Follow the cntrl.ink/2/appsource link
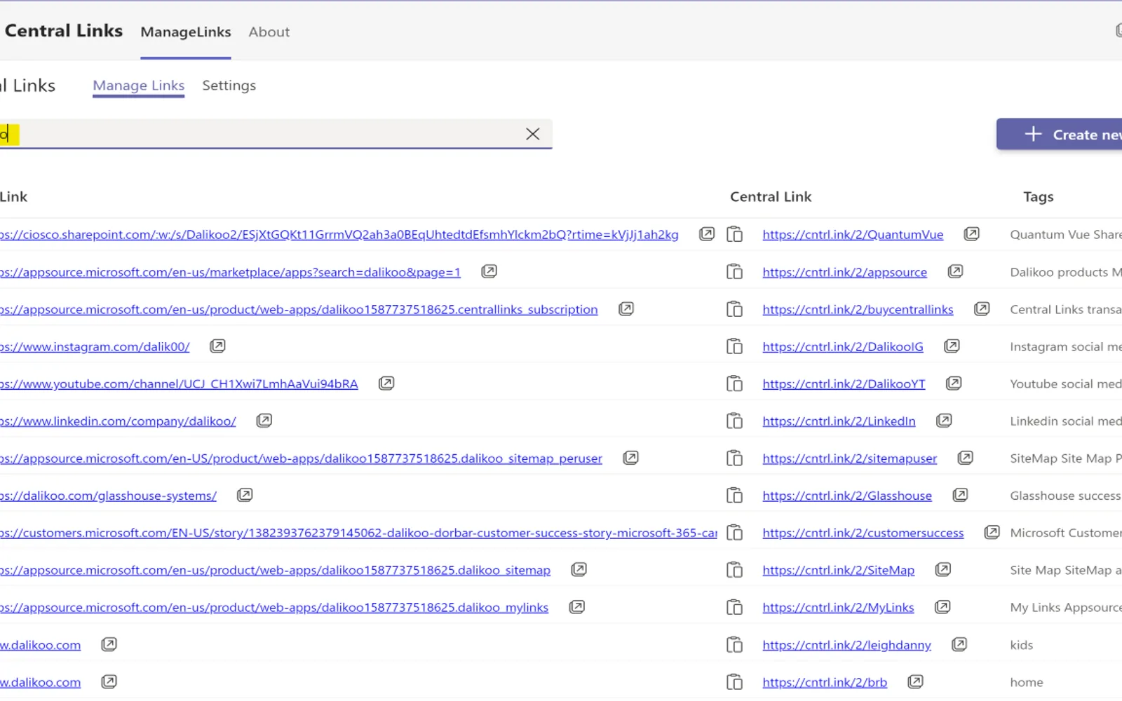 pyautogui.click(x=844, y=272)
